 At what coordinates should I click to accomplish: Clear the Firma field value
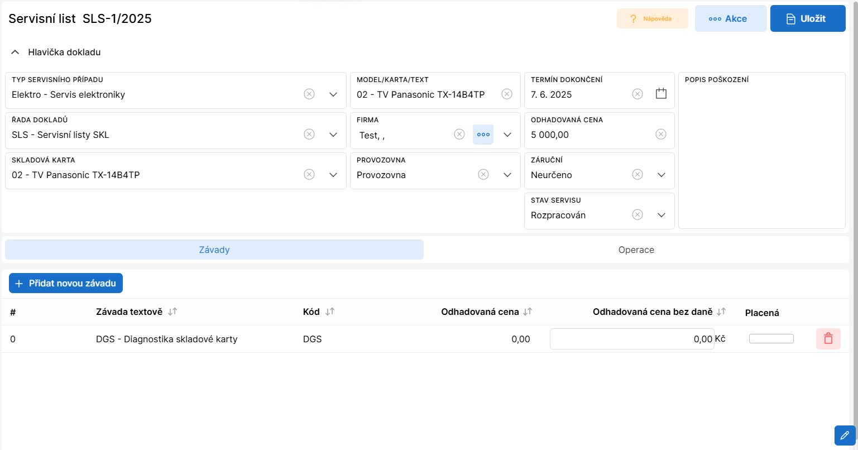point(459,134)
